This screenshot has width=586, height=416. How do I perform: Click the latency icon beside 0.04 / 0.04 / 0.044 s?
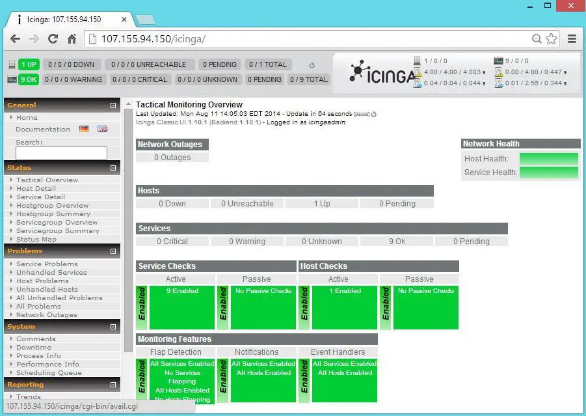418,83
